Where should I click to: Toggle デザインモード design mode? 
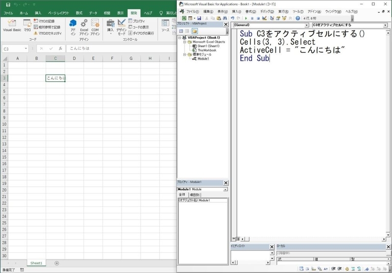click(x=122, y=27)
